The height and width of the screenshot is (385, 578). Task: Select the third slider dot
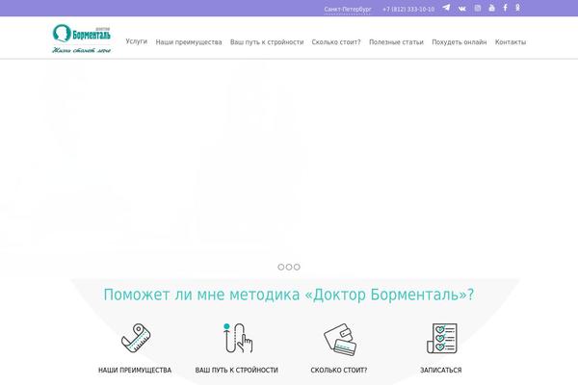tap(297, 267)
